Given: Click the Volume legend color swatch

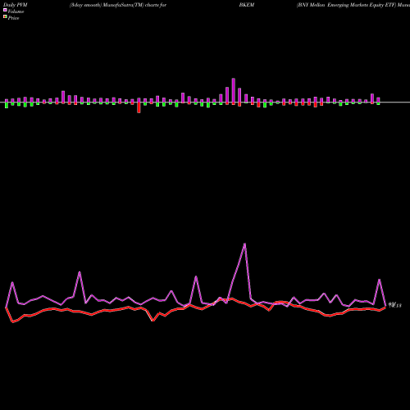Looking at the screenshot, I should click(5, 10).
